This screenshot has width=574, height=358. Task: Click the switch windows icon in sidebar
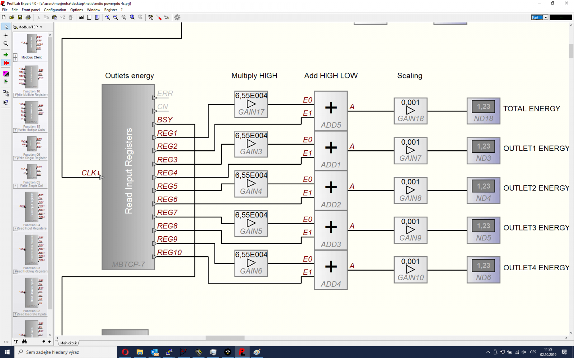6,93
